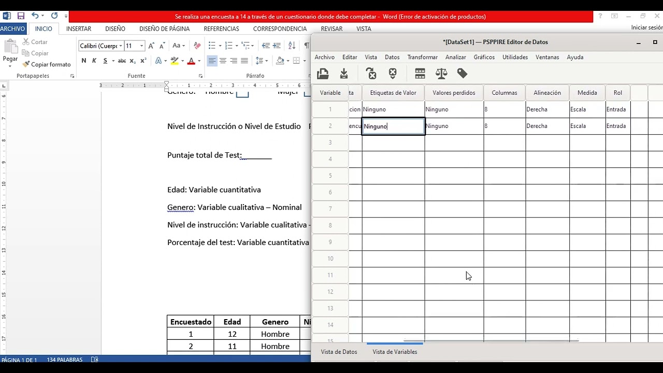Click Copiar formato painter button
This screenshot has width=663, height=373.
click(x=47, y=65)
